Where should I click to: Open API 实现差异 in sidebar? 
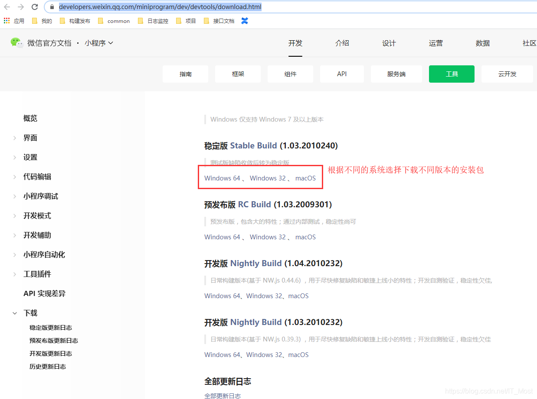coord(44,293)
